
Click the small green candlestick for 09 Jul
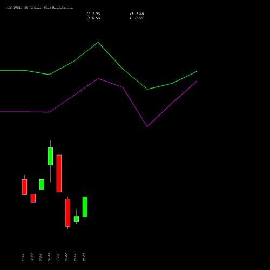click(76, 219)
